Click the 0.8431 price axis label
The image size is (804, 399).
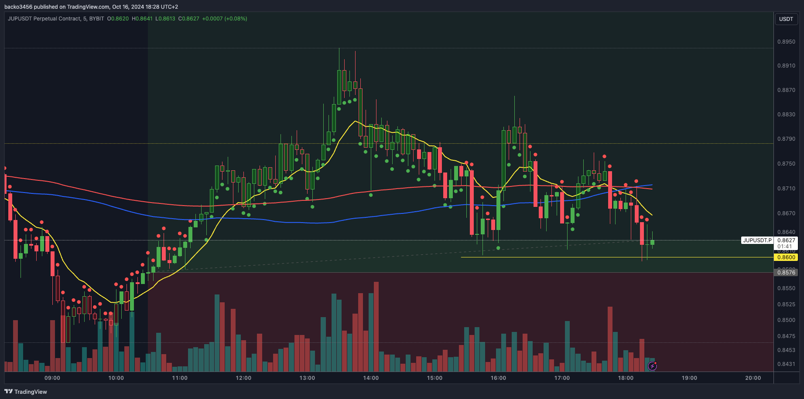pos(786,364)
